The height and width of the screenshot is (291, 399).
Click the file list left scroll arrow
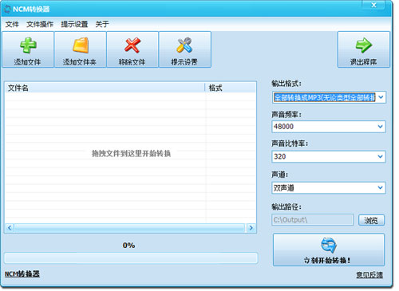click(10, 228)
